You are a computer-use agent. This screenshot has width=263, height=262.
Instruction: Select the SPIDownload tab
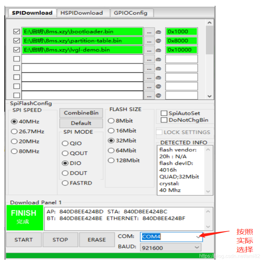[32, 13]
